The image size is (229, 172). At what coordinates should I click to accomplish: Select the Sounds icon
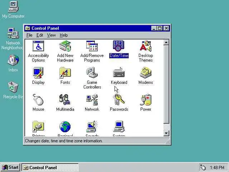pyautogui.click(x=92, y=126)
